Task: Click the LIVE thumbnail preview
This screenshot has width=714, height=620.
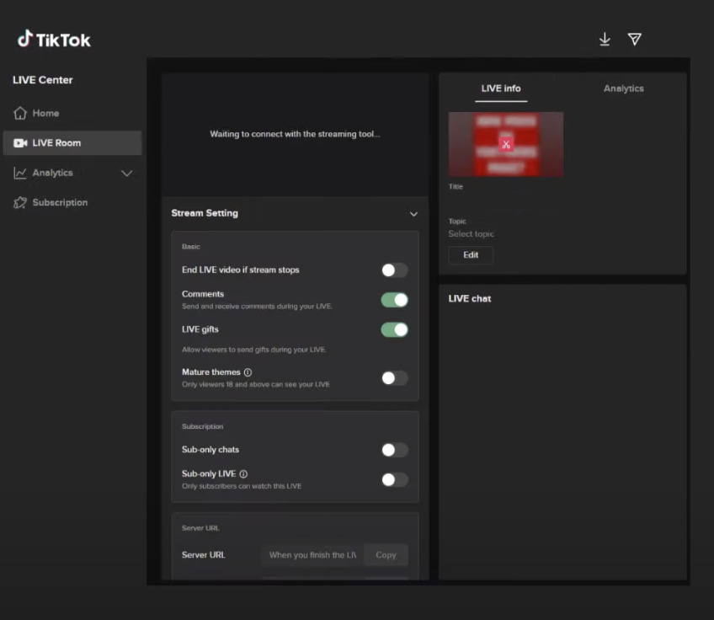Action: point(505,144)
